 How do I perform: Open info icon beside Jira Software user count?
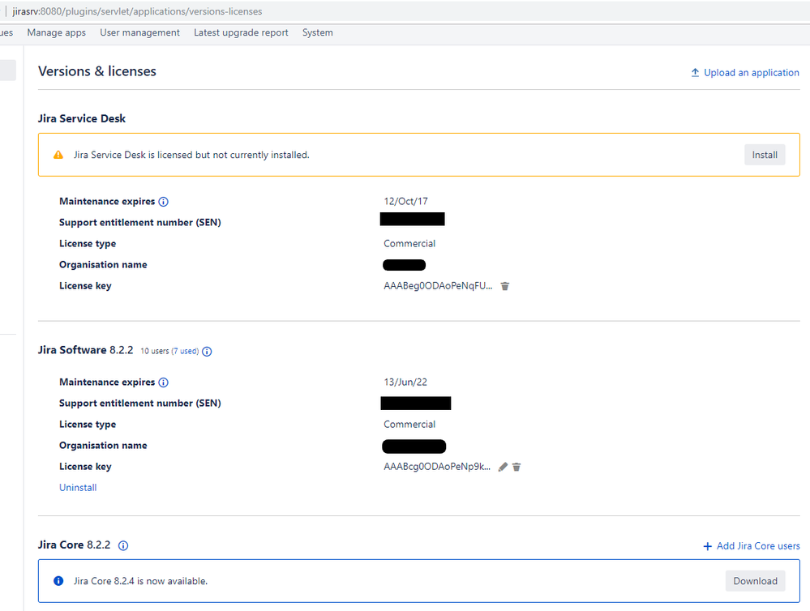click(x=207, y=352)
